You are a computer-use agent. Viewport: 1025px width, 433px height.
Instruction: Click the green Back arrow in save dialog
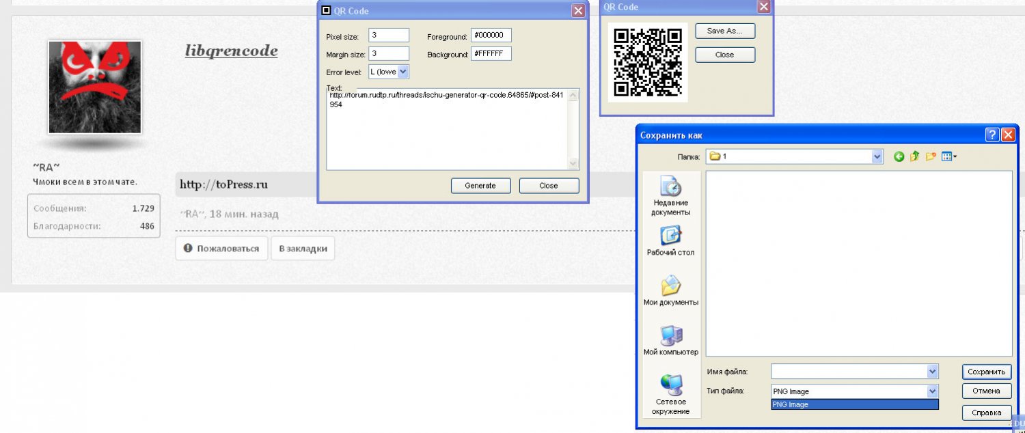click(x=899, y=156)
